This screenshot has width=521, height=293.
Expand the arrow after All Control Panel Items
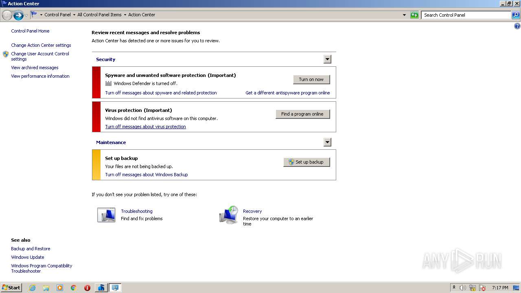coord(125,15)
